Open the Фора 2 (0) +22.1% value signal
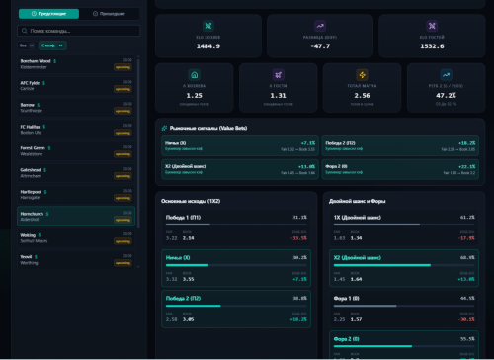Image resolution: width=494 pixels, height=360 pixels. [400, 169]
